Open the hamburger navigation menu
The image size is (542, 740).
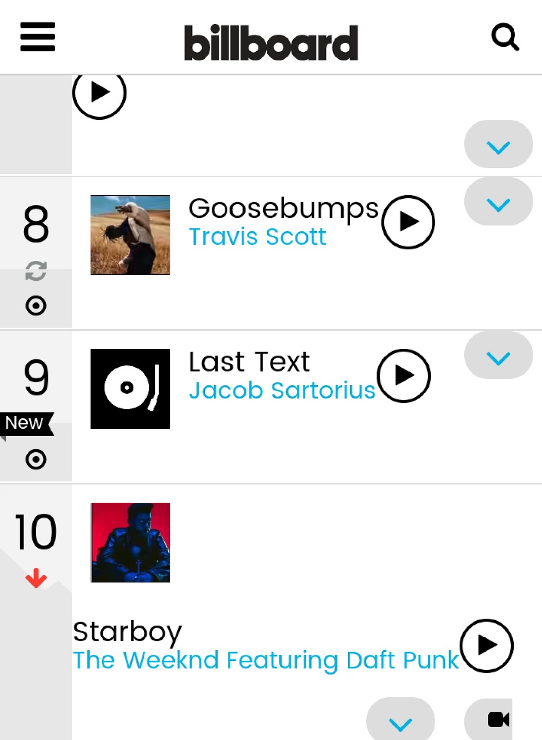37,38
